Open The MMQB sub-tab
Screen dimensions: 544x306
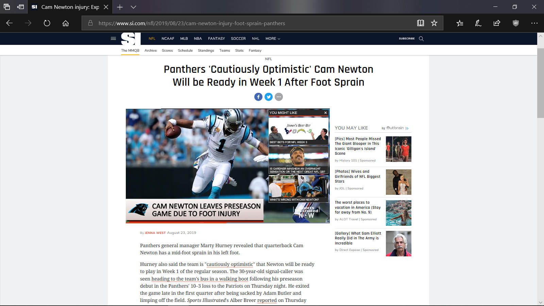pos(130,50)
